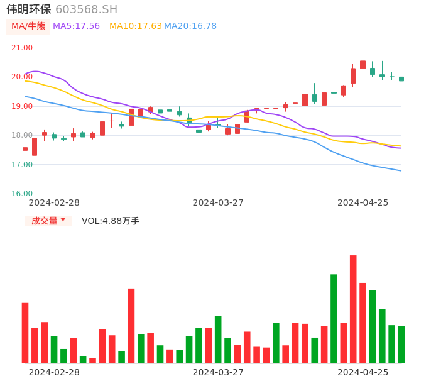The height and width of the screenshot is (381, 431).
Task: Select the tallest red volume bar
Action: point(353,309)
